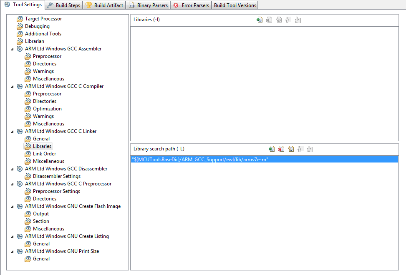Collapse ARM Ltd Windows GCC C Compiler node
Image resolution: width=406 pixels, height=275 pixels.
pyautogui.click(x=12, y=87)
